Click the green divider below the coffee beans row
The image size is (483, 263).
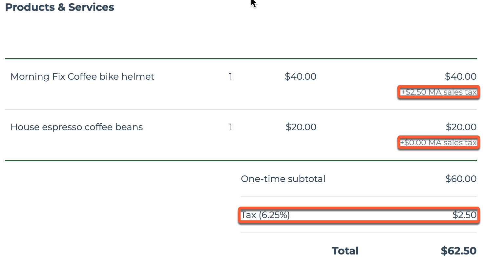click(x=241, y=160)
